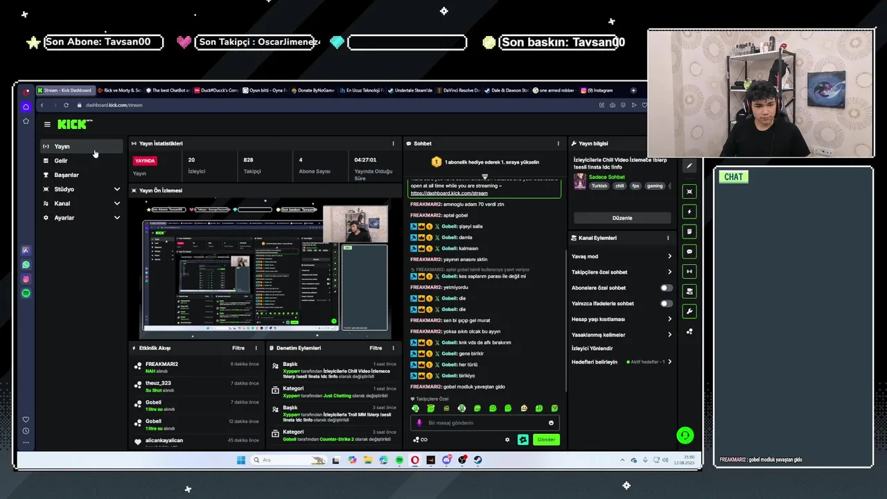Open WhatsApp in Opera sidebar

point(26,265)
